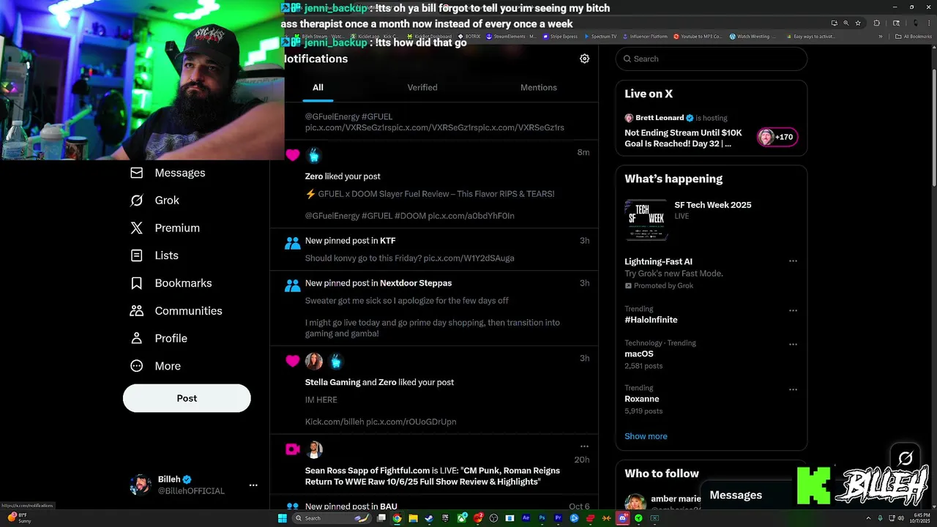
Task: Go to Premium in the sidebar
Action: click(x=165, y=228)
